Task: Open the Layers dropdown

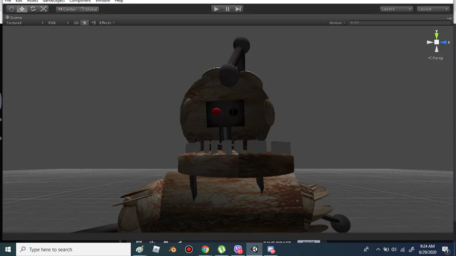Action: click(396, 9)
